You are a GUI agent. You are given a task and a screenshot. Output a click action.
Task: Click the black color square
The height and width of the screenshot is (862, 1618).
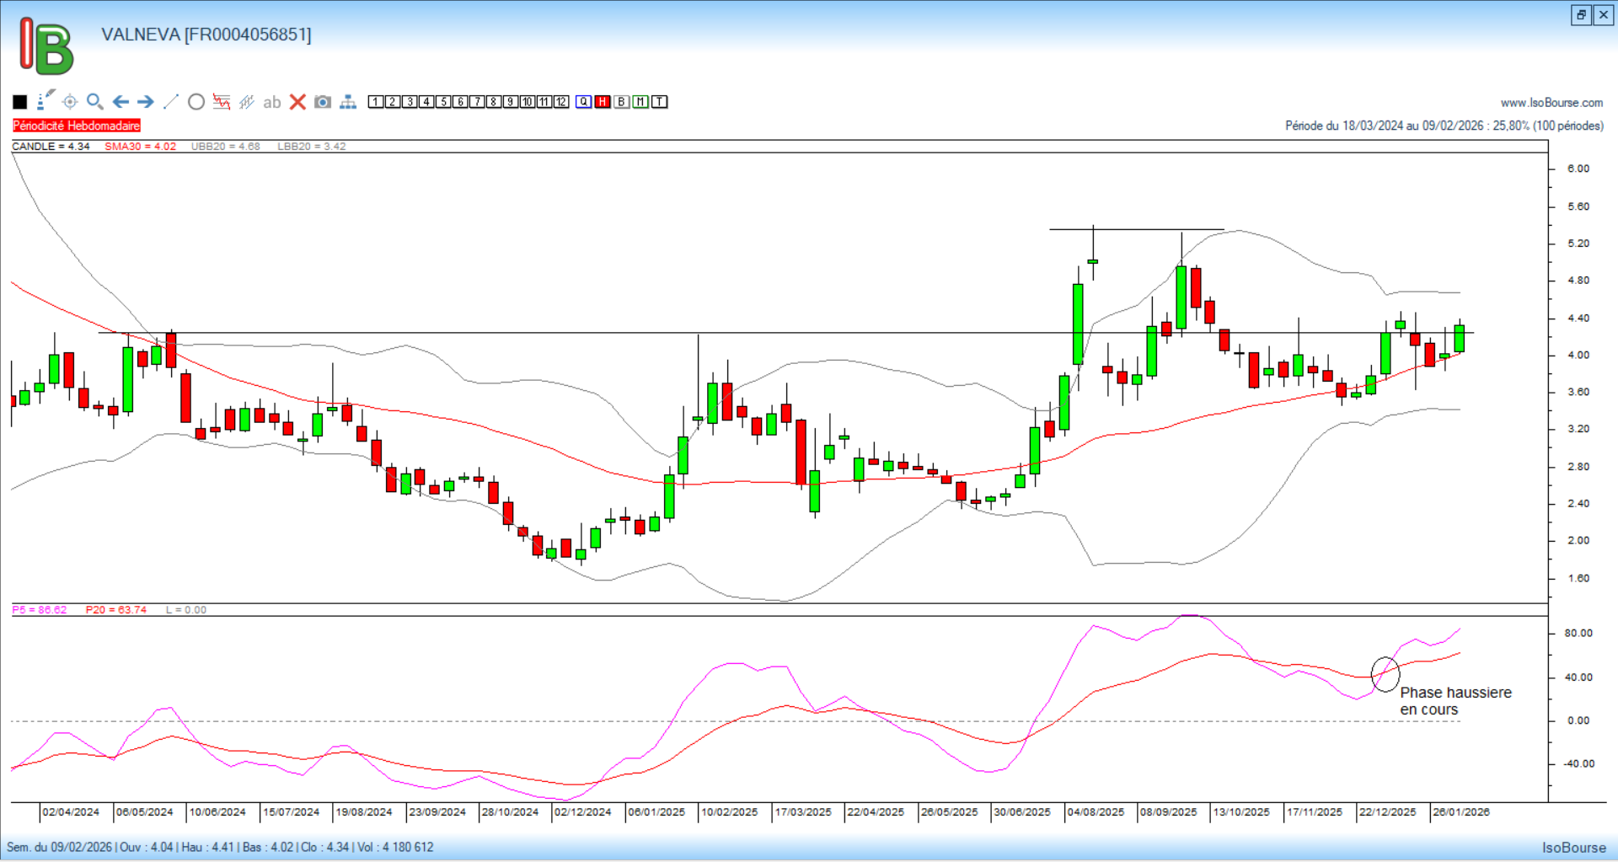pos(20,102)
